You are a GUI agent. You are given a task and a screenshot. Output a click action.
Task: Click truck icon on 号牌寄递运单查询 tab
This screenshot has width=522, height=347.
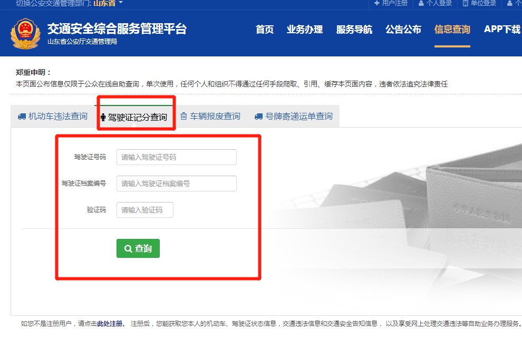(x=258, y=117)
